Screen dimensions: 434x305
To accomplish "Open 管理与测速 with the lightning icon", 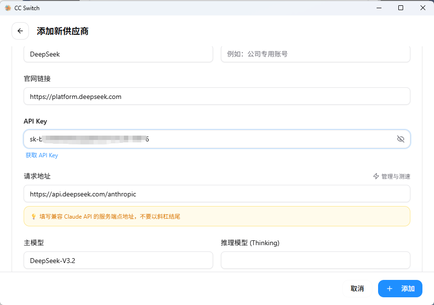I will pos(392,177).
